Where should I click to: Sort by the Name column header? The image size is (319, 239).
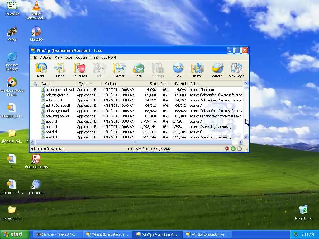tap(57, 84)
